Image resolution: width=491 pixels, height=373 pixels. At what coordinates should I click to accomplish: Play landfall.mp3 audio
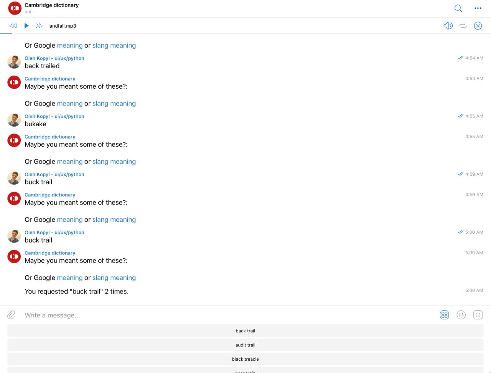pos(26,26)
